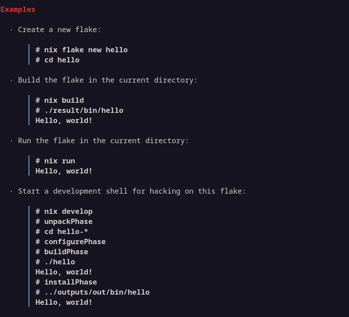349x317 pixels.
Task: Click the 'Create a new flake:' text
Action: tap(59, 29)
